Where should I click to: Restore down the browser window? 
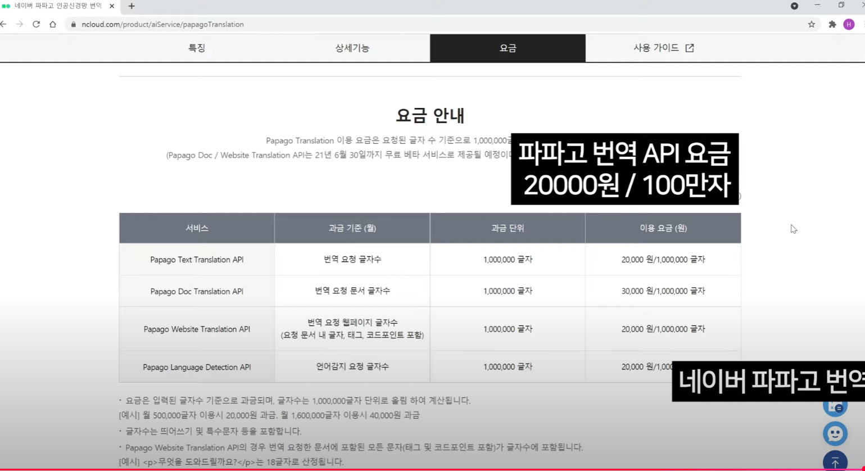pyautogui.click(x=841, y=5)
